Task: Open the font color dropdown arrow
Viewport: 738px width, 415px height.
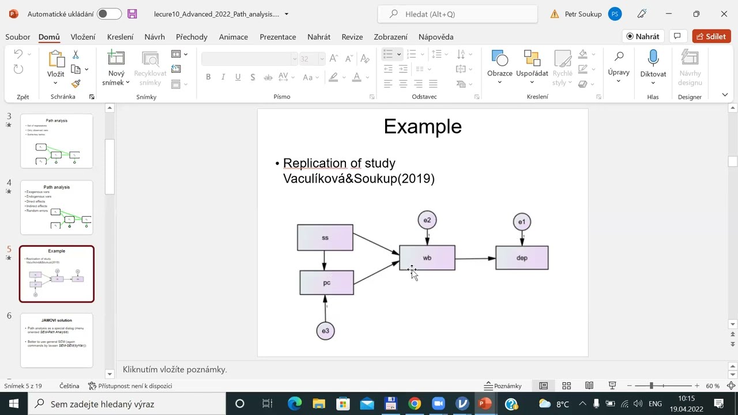Action: 368,77
